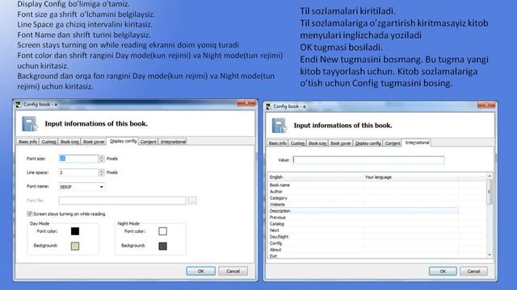The image size is (517, 290).
Task: Select the About row
Action: point(364,250)
